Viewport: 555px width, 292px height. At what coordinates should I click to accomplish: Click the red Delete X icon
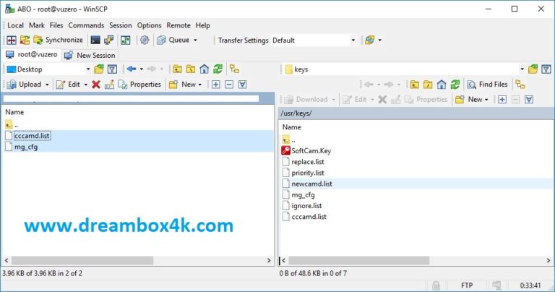click(x=96, y=85)
